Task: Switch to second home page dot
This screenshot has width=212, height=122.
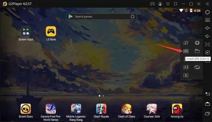Action: [103, 96]
